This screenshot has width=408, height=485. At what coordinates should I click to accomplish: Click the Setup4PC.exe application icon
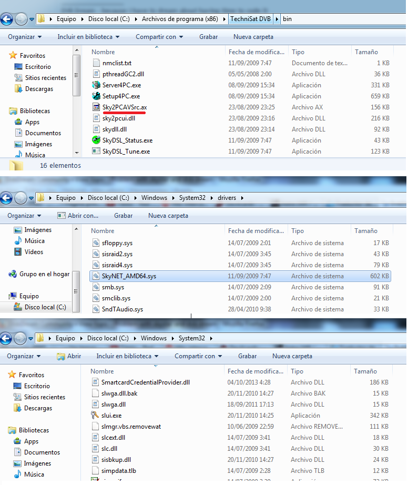point(96,96)
